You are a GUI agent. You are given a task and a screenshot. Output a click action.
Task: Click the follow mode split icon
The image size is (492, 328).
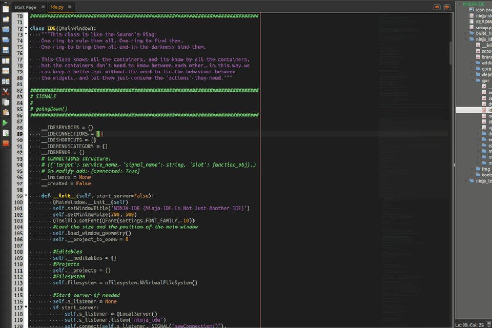pos(6,81)
